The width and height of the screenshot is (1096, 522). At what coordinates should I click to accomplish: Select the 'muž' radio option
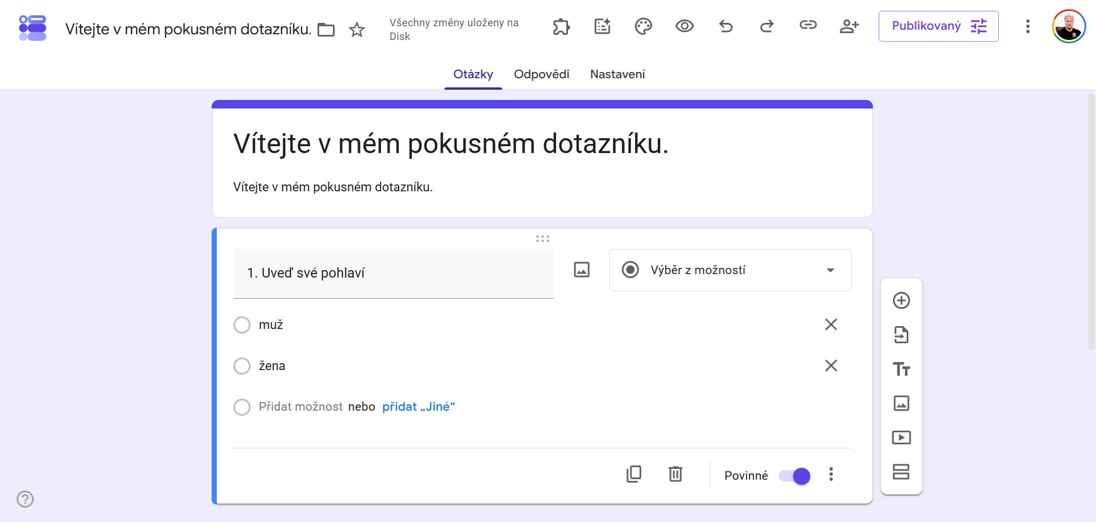242,325
